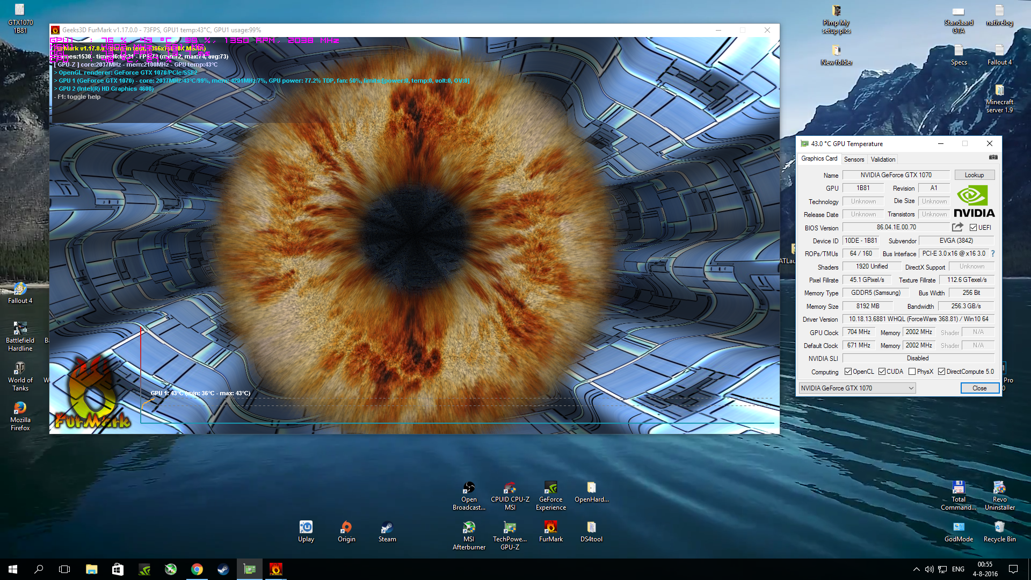Image resolution: width=1031 pixels, height=580 pixels.
Task: Launch Origin from the desktop
Action: click(346, 532)
